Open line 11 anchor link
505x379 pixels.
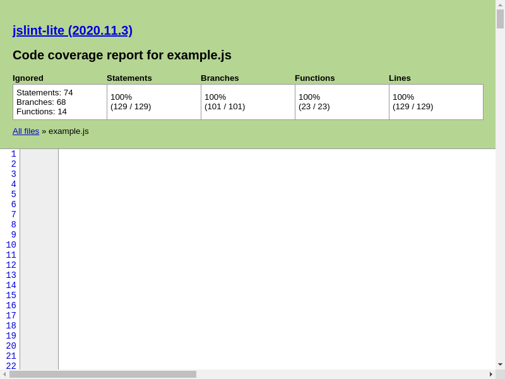pos(11,255)
